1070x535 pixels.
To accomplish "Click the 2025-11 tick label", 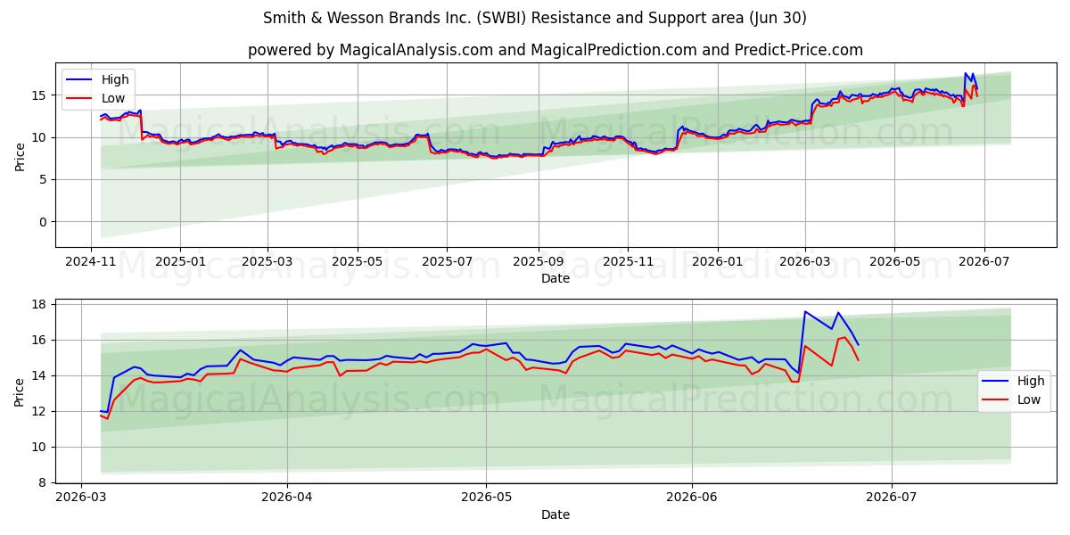I will [x=628, y=261].
